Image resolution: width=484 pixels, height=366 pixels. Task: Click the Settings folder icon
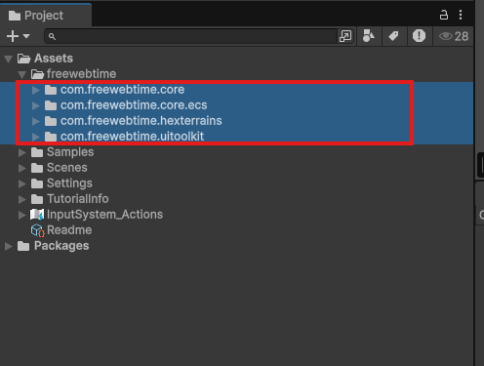pyautogui.click(x=37, y=183)
